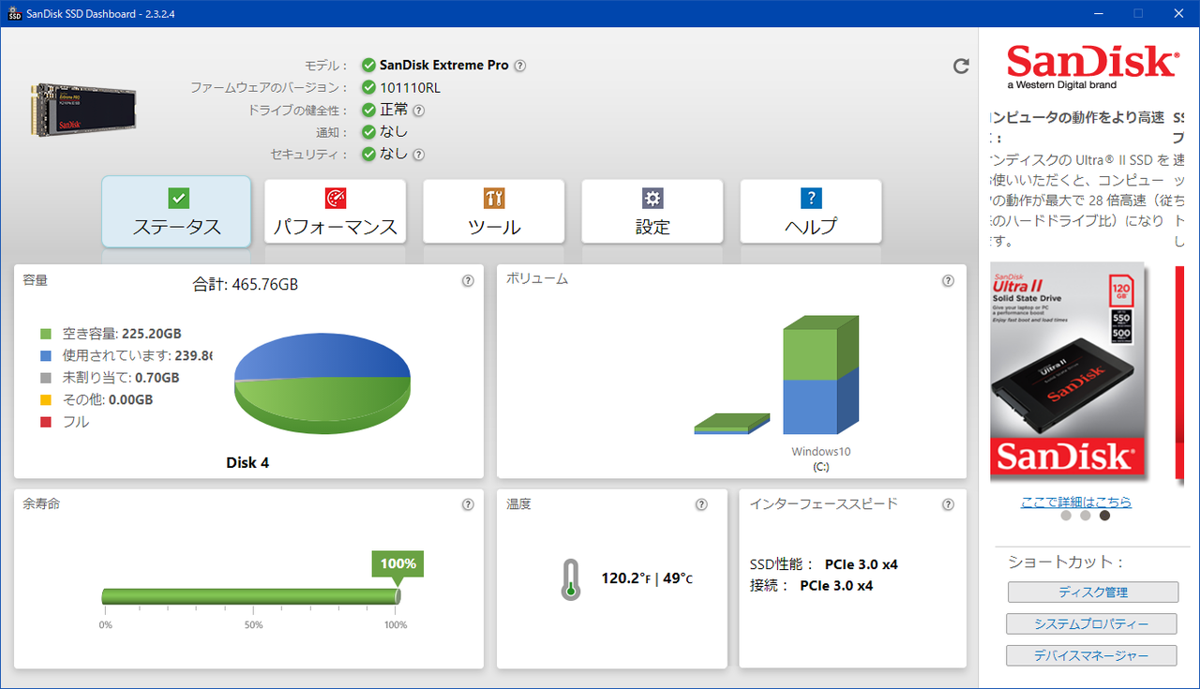Click the 接続 PCIe 3.0 x4 text
Viewport: 1200px width, 689px height.
pyautogui.click(x=812, y=586)
